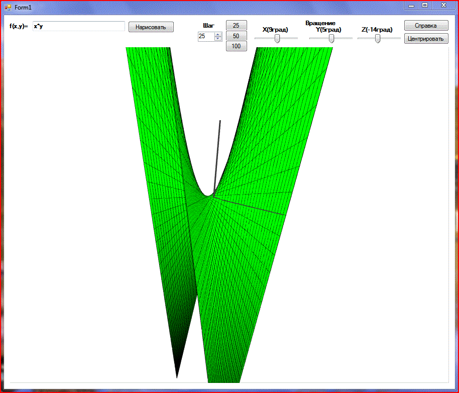This screenshot has width=459, height=393.
Task: Increase Шаг value with up arrow
Action: tap(218, 34)
